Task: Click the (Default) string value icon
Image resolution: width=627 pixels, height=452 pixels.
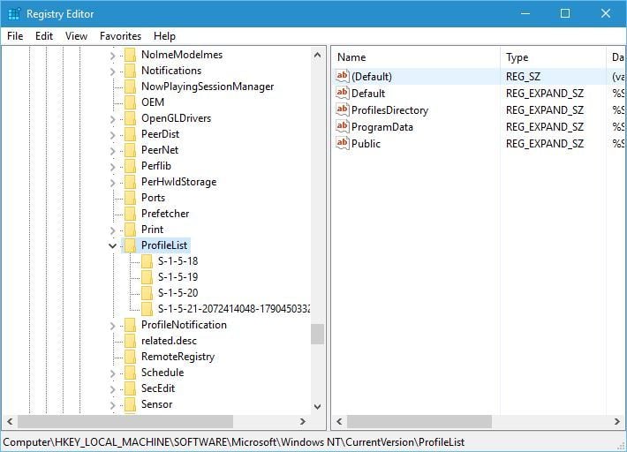Action: click(x=343, y=76)
